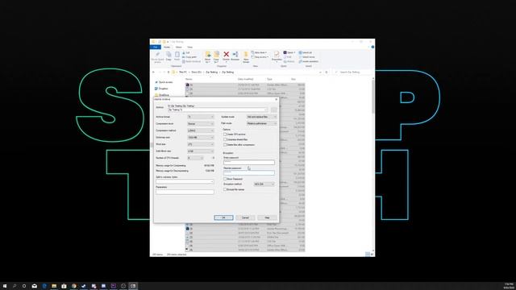
Task: Click the archive browse (...) button
Action: [x=274, y=110]
